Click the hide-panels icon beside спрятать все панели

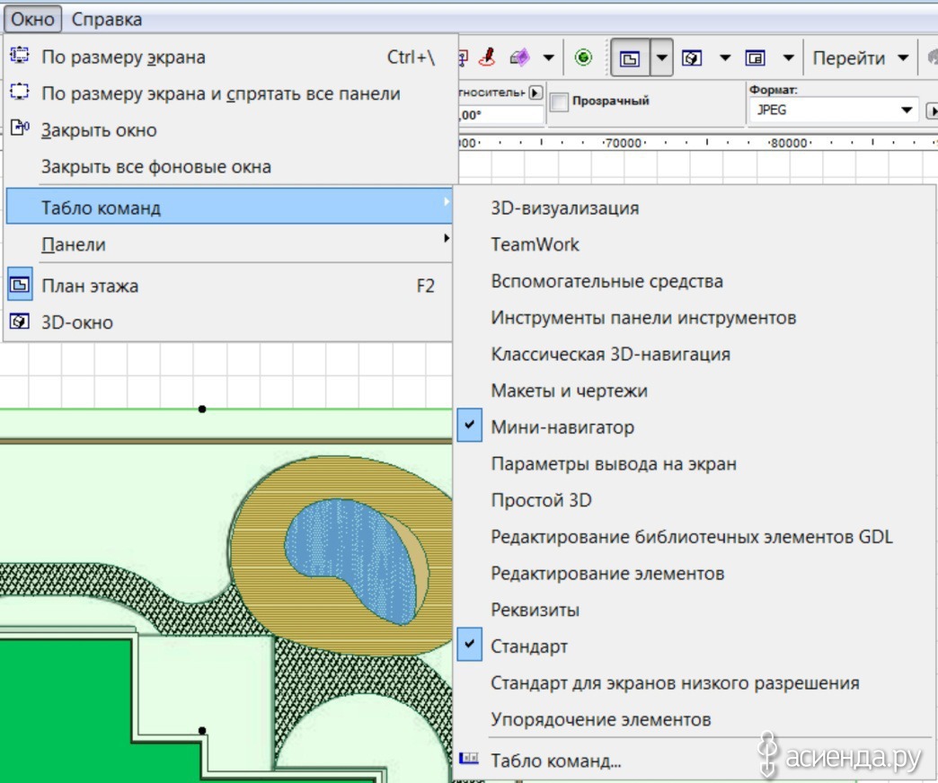(x=20, y=92)
